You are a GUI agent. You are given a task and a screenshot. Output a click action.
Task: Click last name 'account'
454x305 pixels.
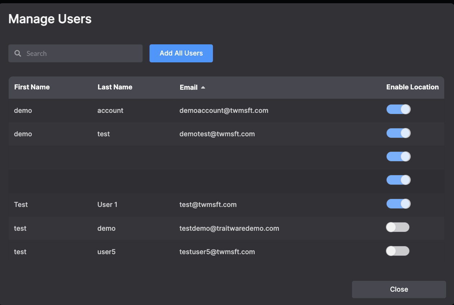pyautogui.click(x=110, y=111)
